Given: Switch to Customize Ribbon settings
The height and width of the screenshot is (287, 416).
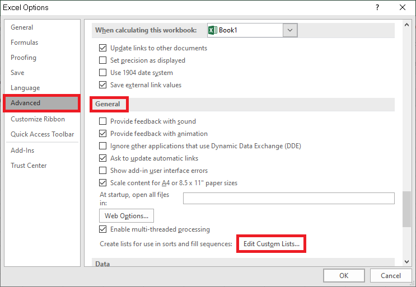Looking at the screenshot, I should click(x=38, y=119).
